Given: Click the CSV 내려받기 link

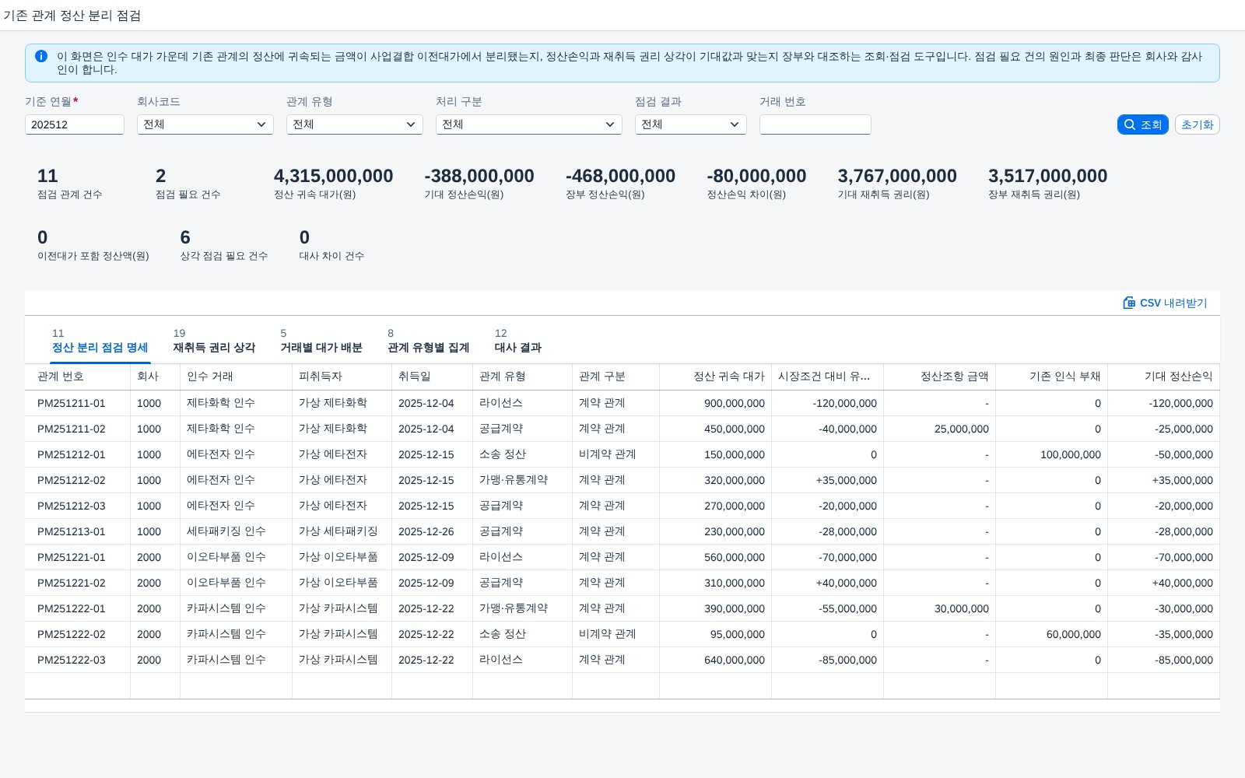Looking at the screenshot, I should point(1165,303).
